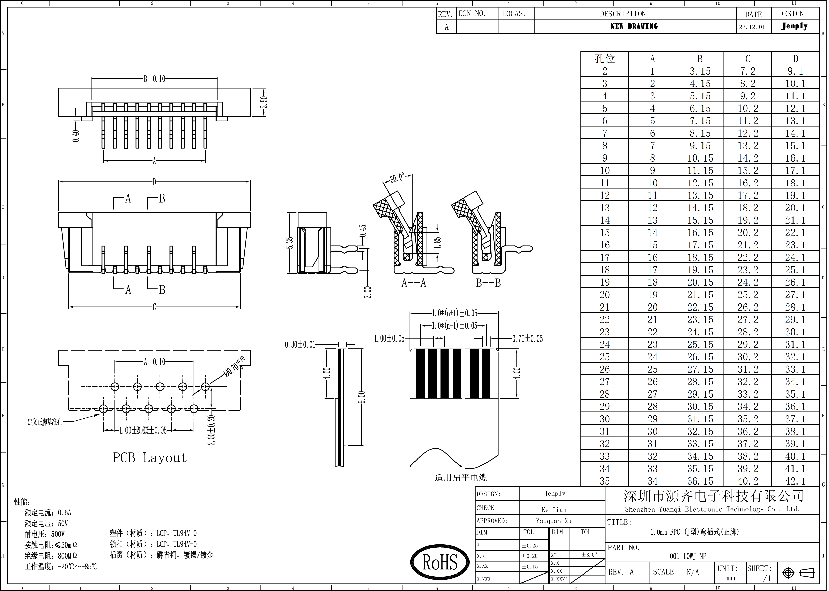This screenshot has height=591, width=829.
Task: Click the 定义正脚基准孔 annotation
Action: point(44,422)
